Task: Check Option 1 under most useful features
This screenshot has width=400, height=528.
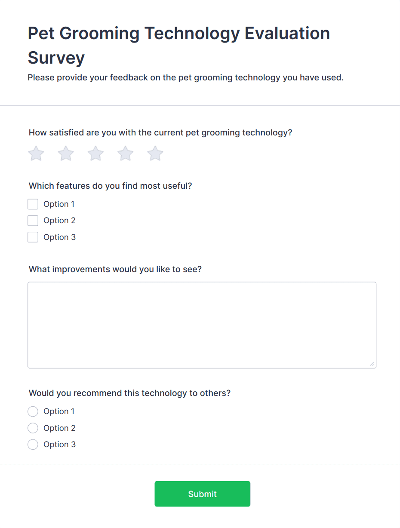Action: coord(33,204)
